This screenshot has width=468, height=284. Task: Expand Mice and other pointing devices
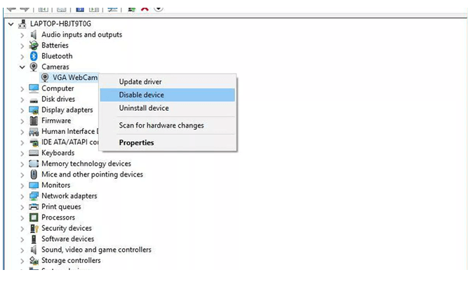point(22,175)
